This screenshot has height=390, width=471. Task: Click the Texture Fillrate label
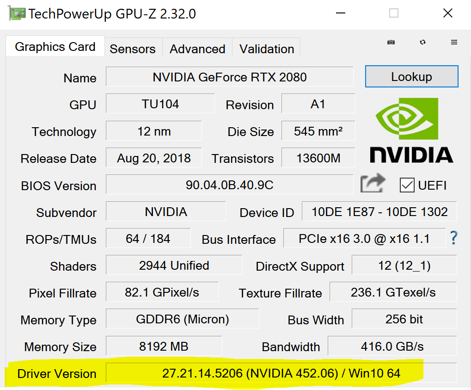pyautogui.click(x=280, y=293)
